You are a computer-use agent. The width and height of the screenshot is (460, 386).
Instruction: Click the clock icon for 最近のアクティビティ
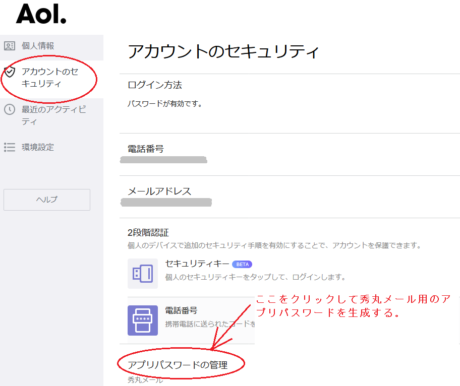pos(10,109)
